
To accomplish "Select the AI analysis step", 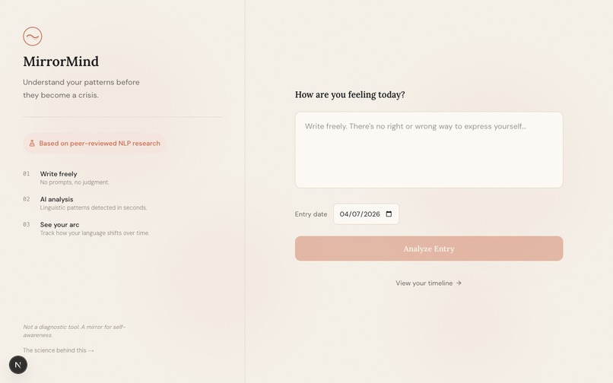I will pos(57,199).
